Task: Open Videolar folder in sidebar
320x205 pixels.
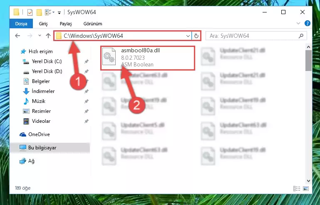Action: [x=41, y=121]
